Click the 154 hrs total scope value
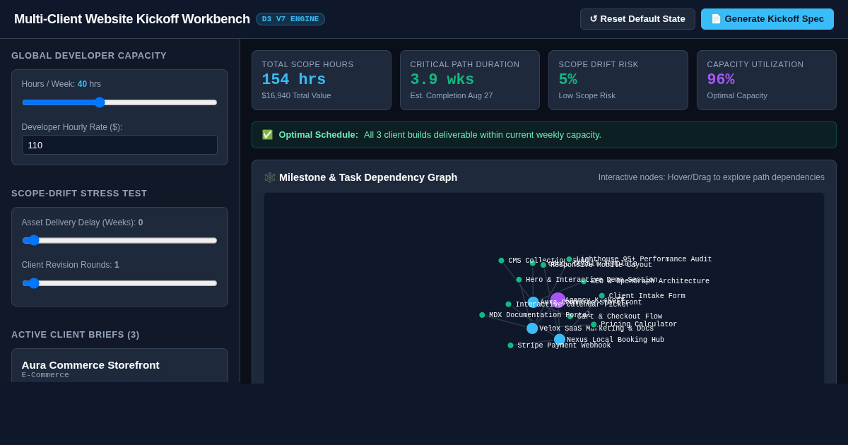The image size is (848, 445). [x=294, y=80]
